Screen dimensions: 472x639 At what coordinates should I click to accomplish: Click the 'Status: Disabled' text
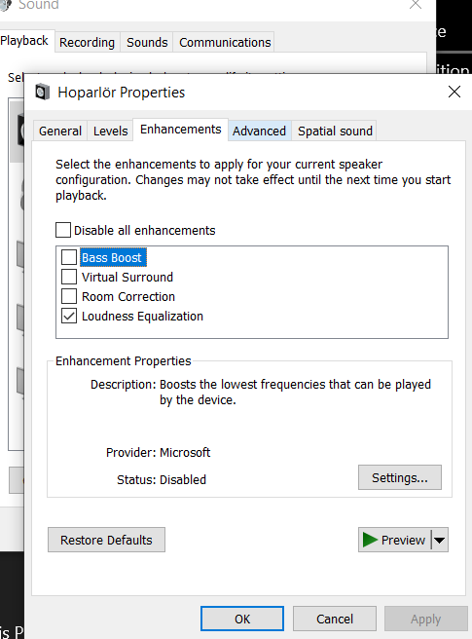(162, 479)
